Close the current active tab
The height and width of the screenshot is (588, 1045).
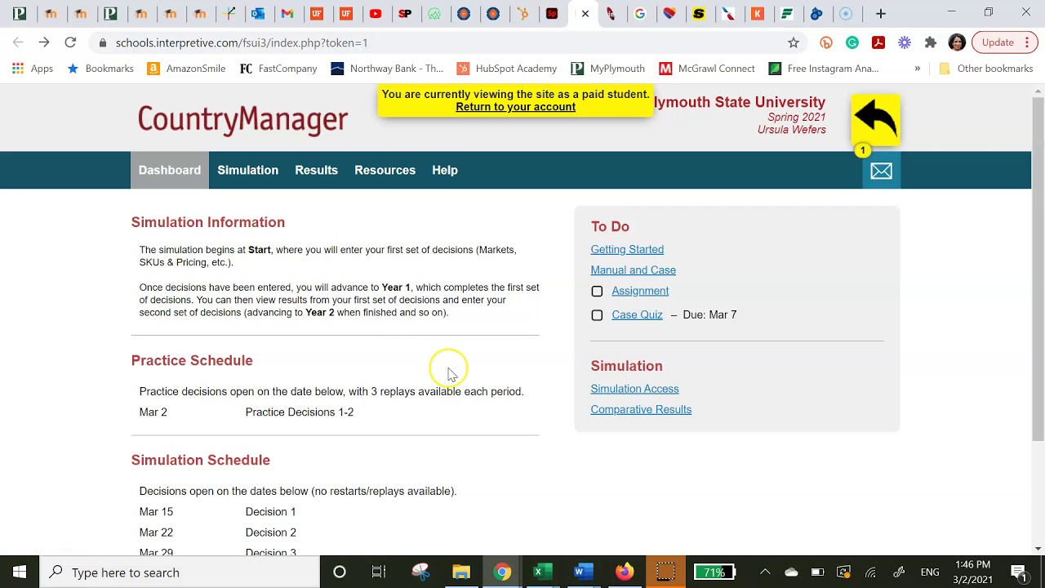(585, 14)
